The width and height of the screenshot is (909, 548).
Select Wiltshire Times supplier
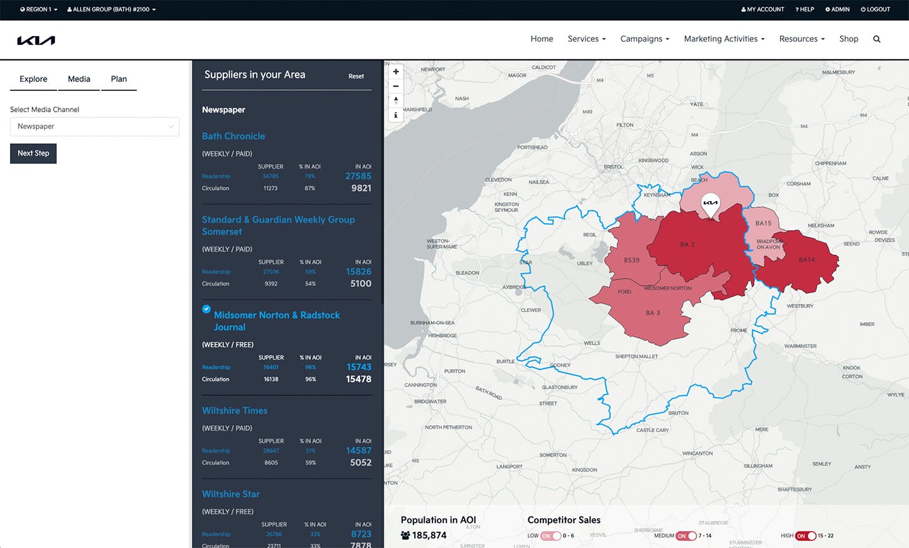click(235, 411)
